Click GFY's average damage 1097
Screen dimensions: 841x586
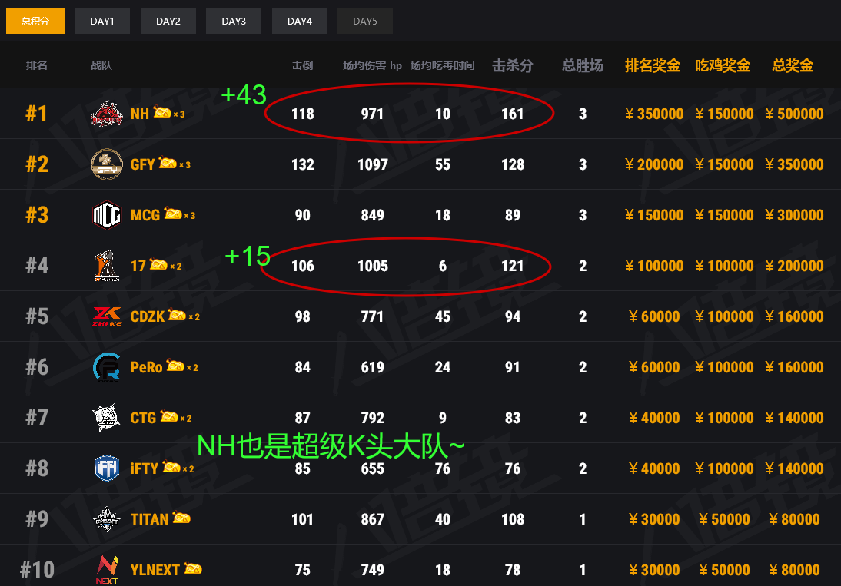tap(373, 164)
